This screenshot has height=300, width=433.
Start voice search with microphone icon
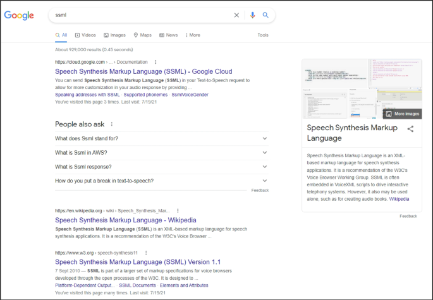(252, 15)
